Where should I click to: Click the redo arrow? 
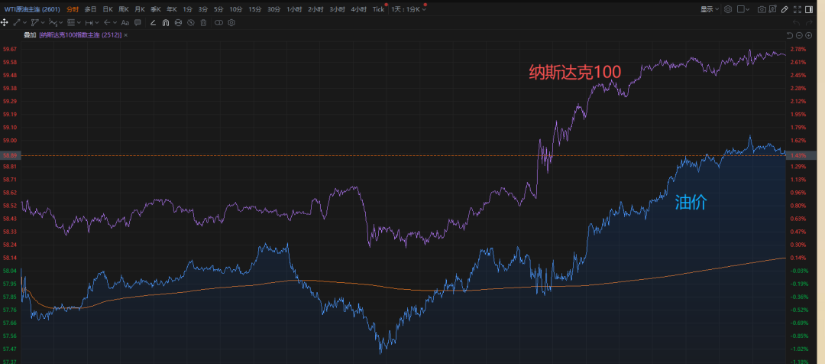coord(809,23)
